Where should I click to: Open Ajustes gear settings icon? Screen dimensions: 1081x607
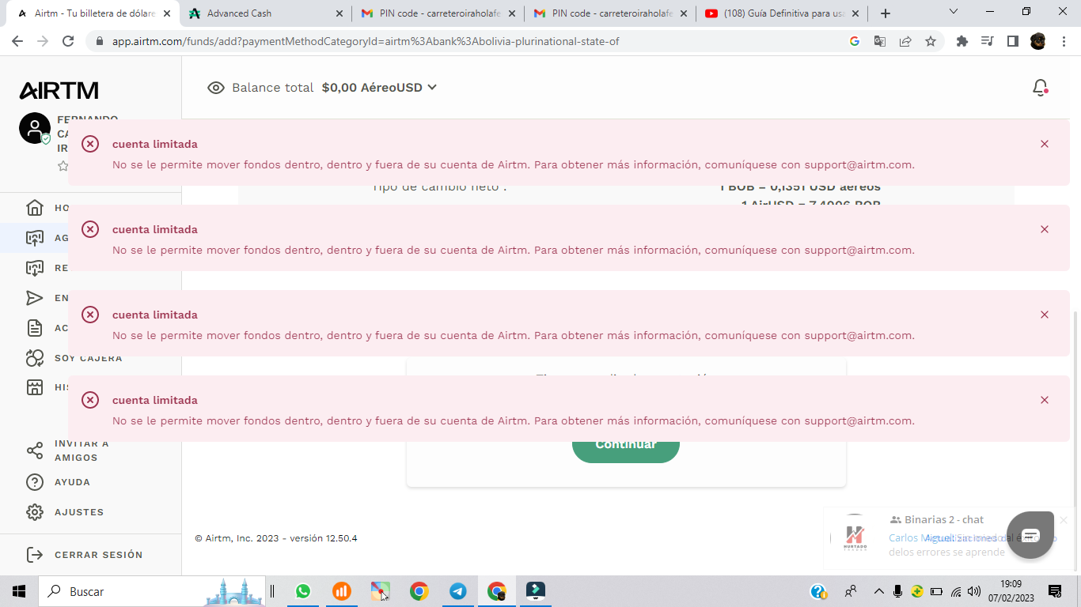pyautogui.click(x=35, y=512)
